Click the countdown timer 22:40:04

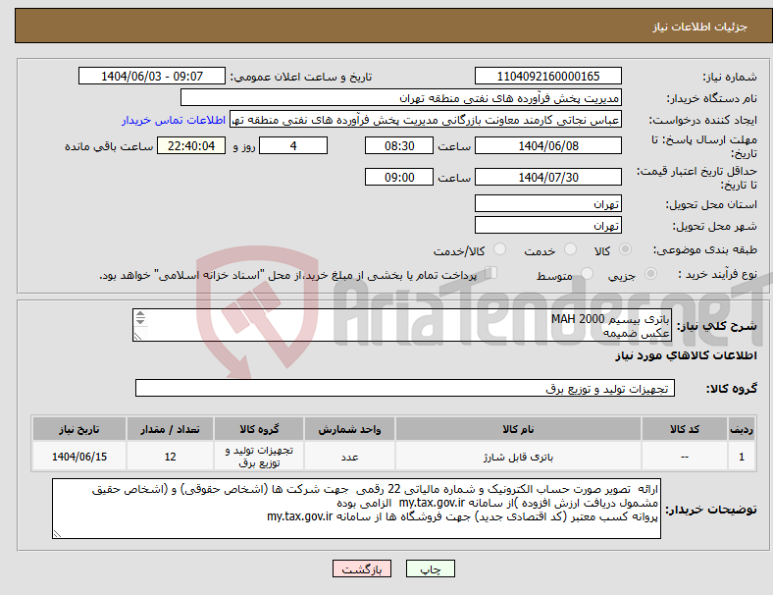click(x=191, y=146)
